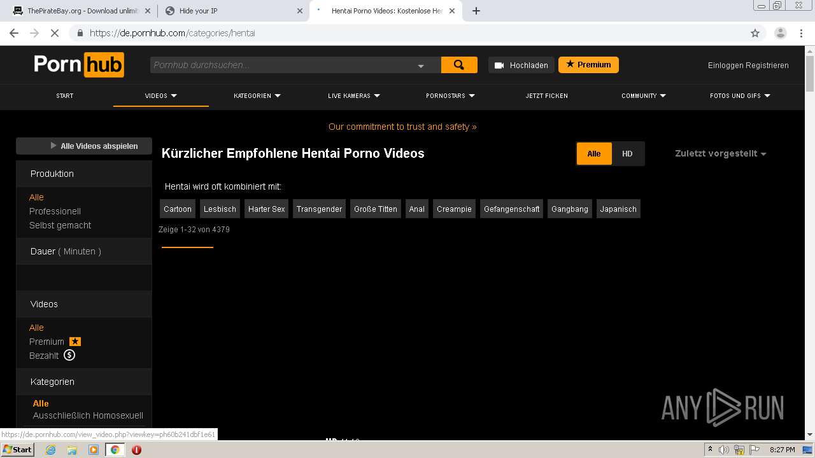Click the Transgender tag
This screenshot has width=815, height=458.
click(319, 209)
